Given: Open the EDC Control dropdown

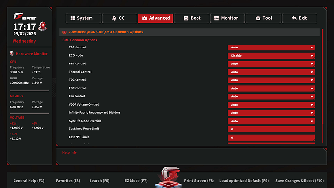Looking at the screenshot, I should [271, 88].
